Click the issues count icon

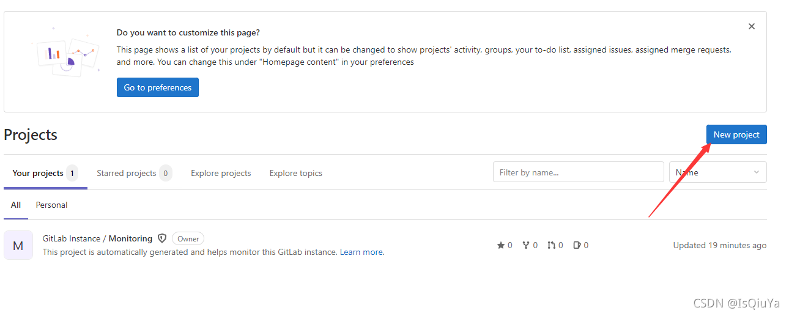[577, 245]
